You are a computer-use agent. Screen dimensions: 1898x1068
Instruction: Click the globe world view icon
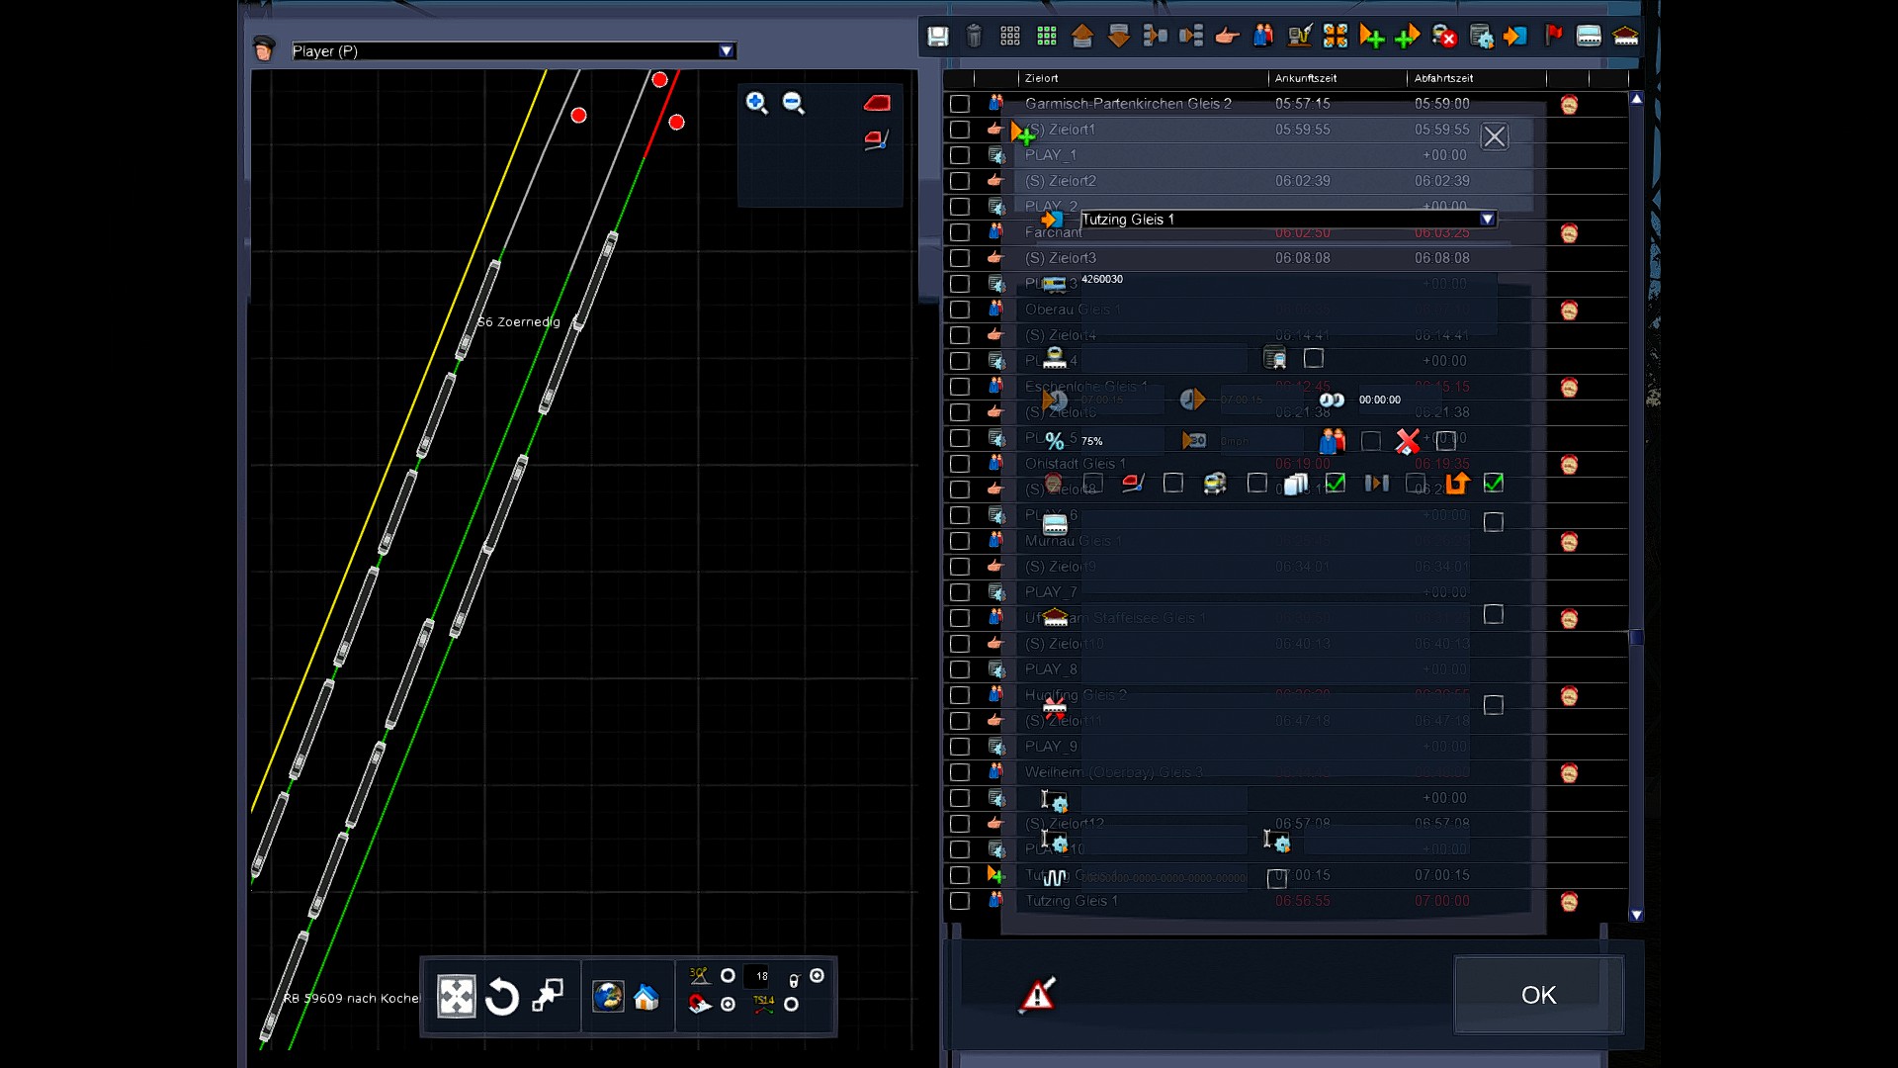(608, 997)
